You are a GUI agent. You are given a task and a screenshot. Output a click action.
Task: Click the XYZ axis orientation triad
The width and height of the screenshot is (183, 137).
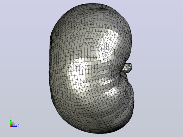(x=14, y=122)
